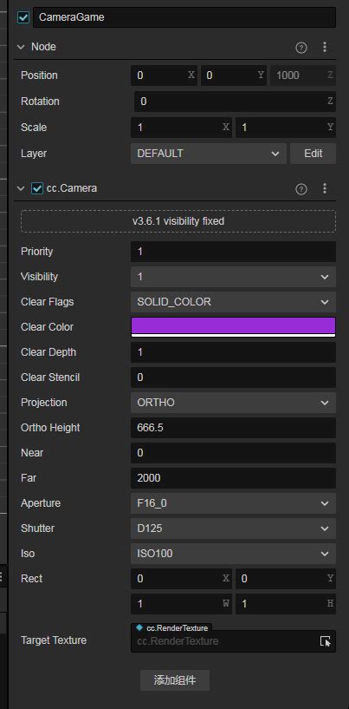Open the Projection ORTHO dropdown

coord(234,403)
